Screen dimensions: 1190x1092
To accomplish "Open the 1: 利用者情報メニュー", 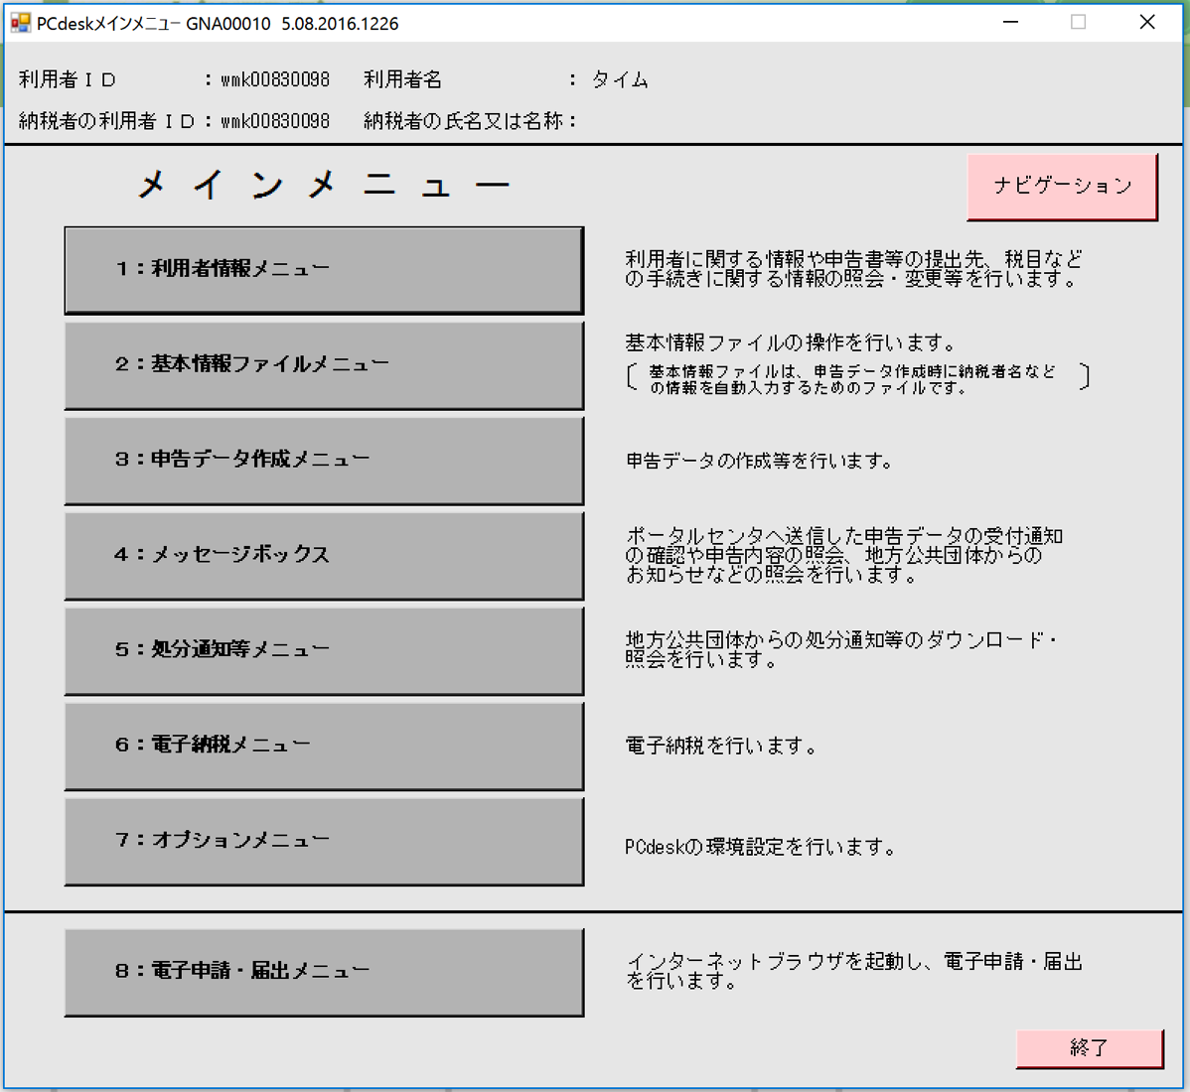I will coord(324,270).
